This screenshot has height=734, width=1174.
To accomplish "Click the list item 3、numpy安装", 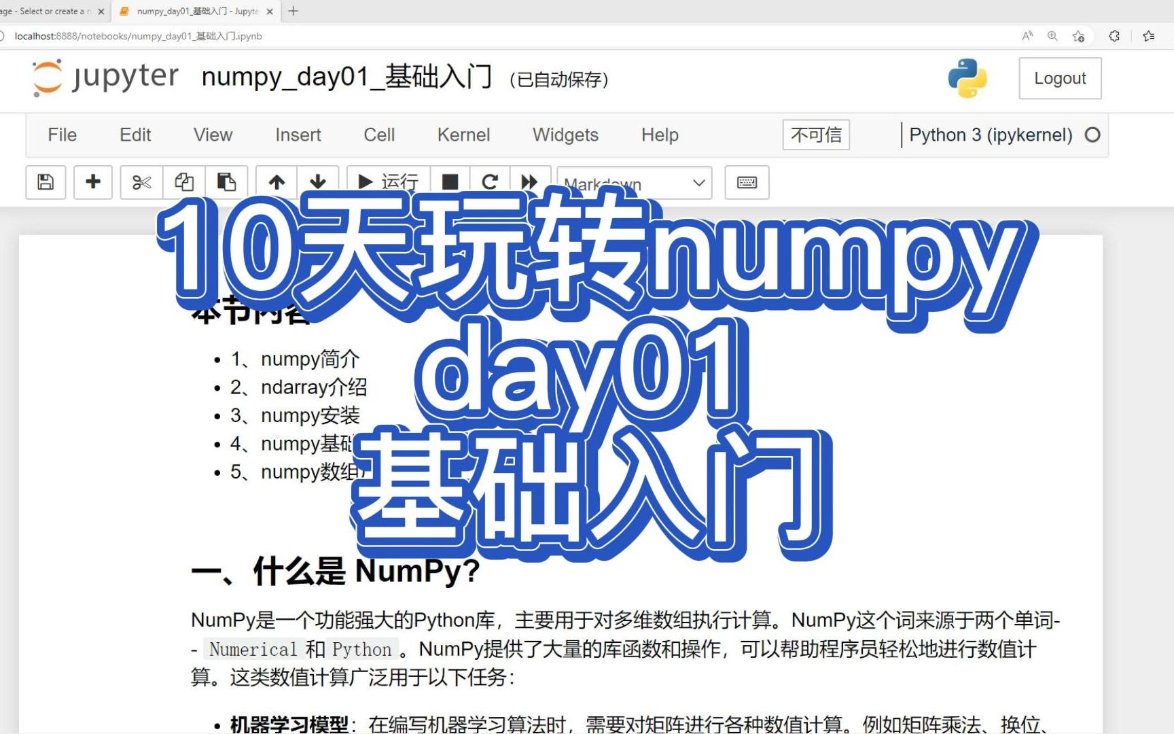I will tap(295, 415).
